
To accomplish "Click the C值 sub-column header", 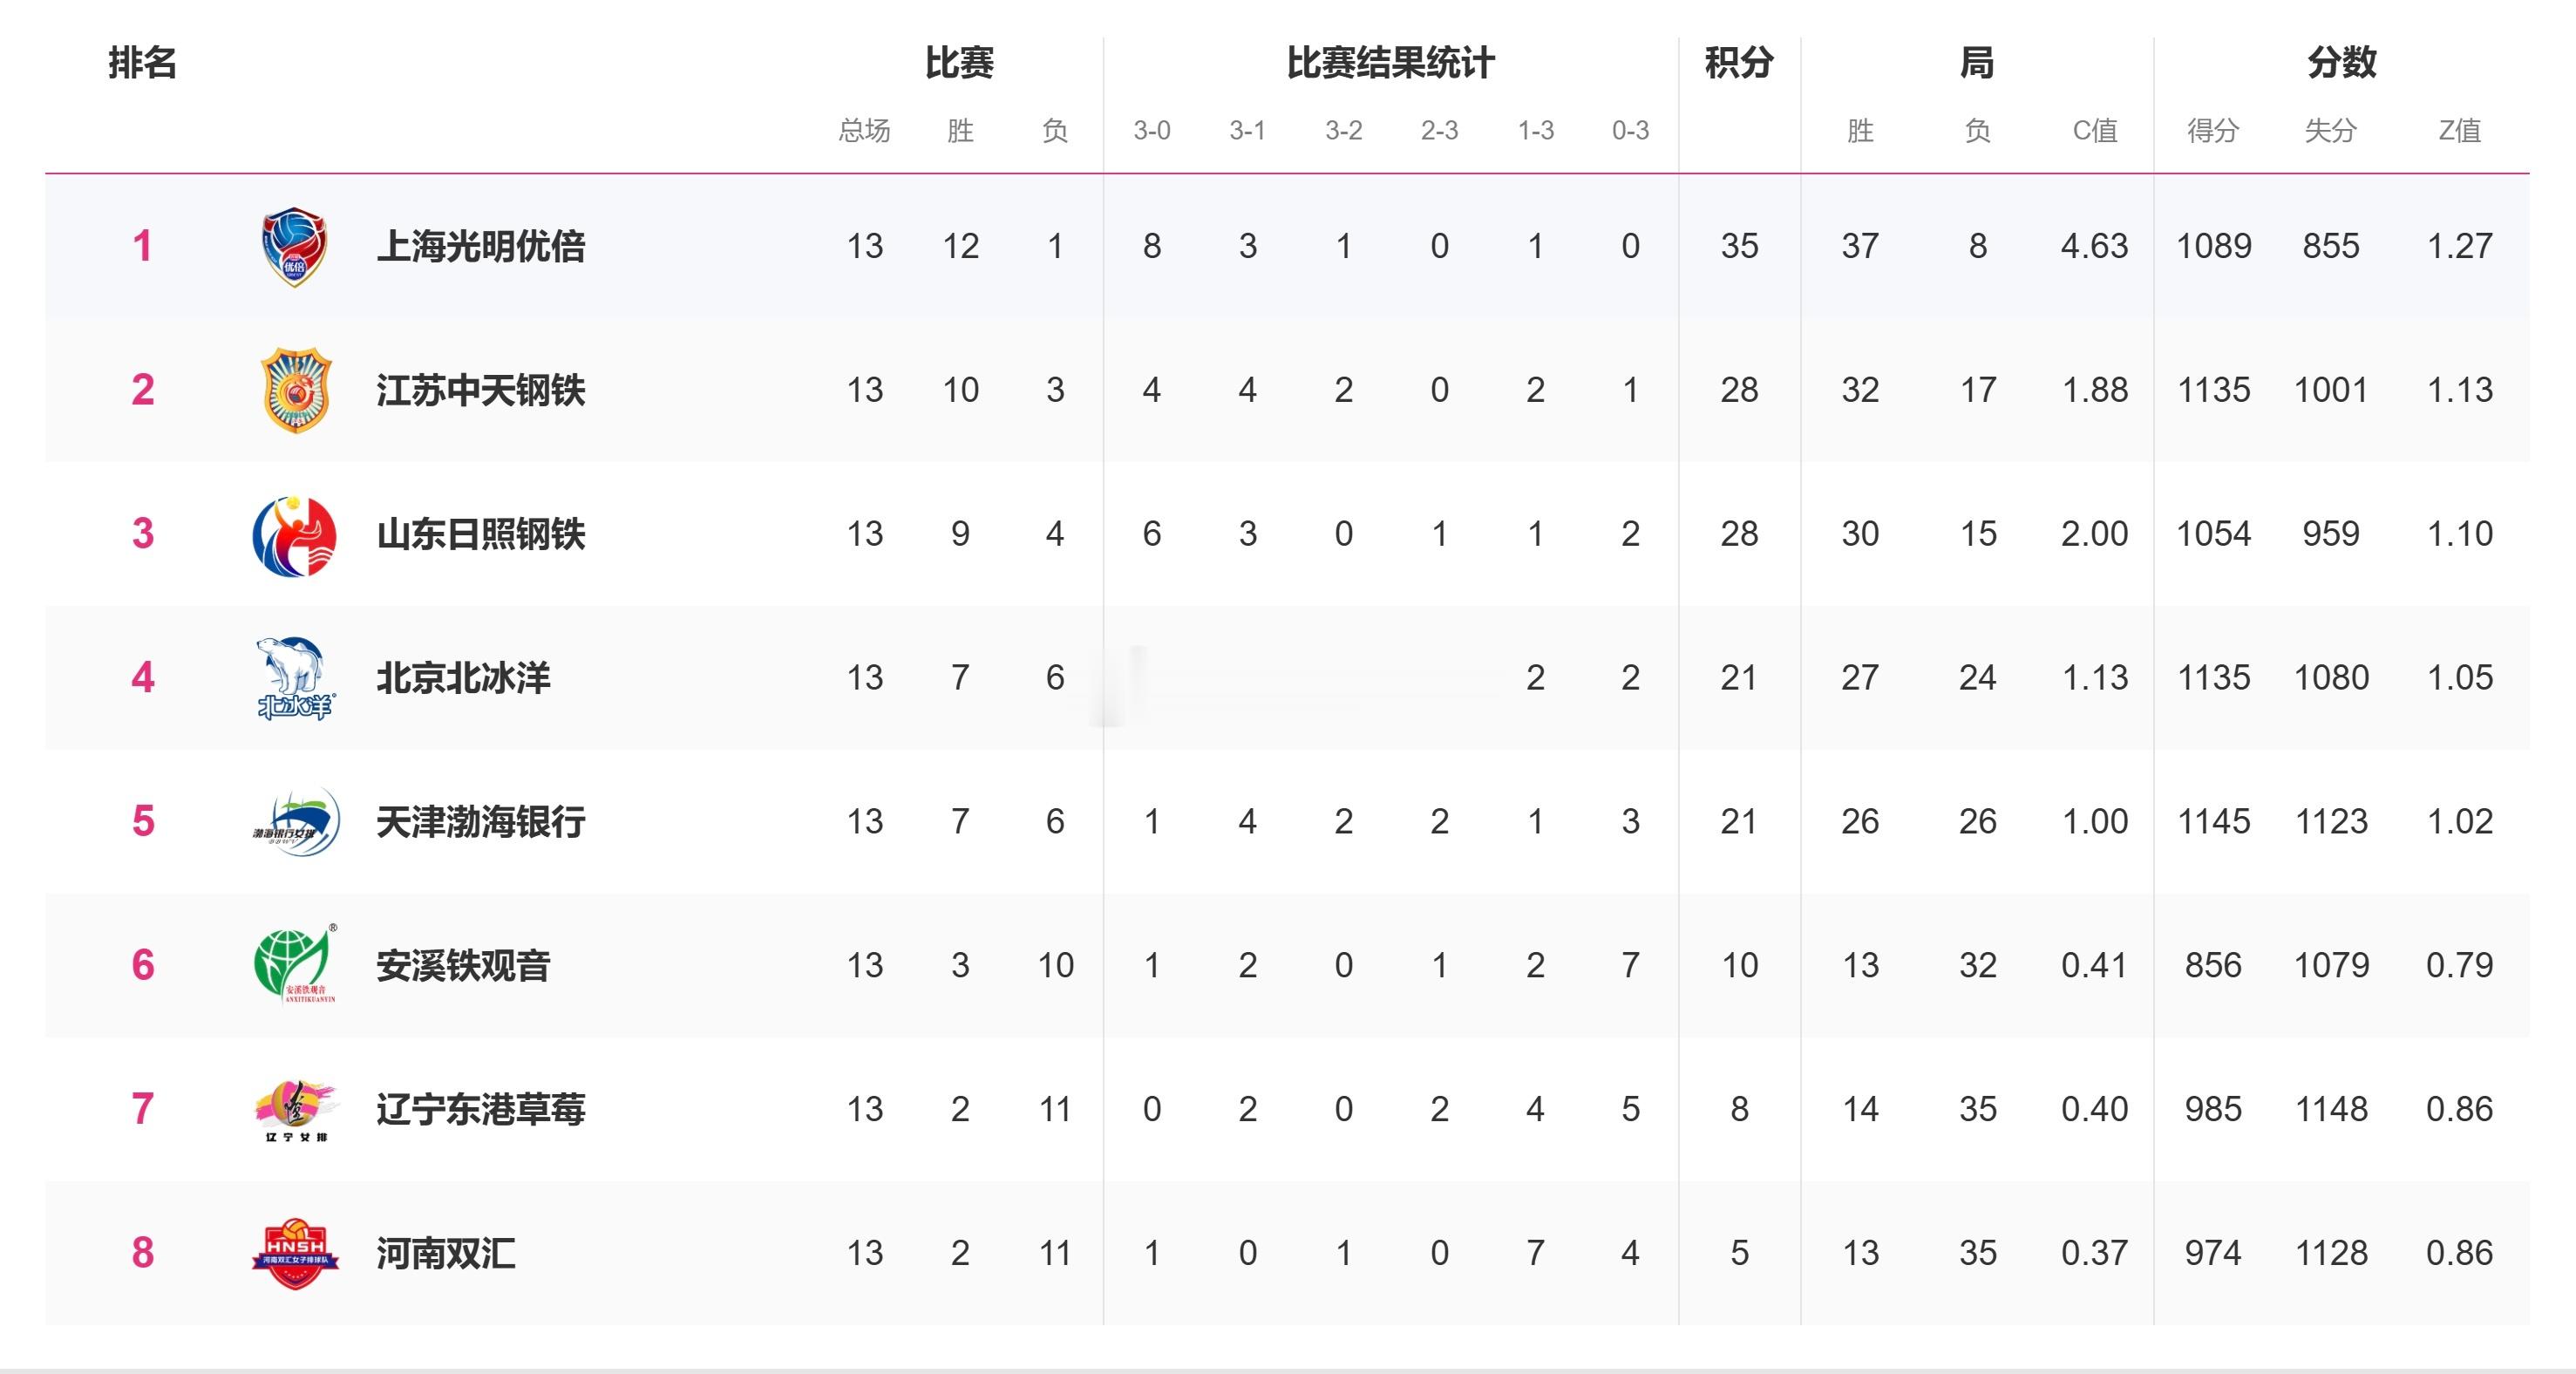I will click(2094, 131).
